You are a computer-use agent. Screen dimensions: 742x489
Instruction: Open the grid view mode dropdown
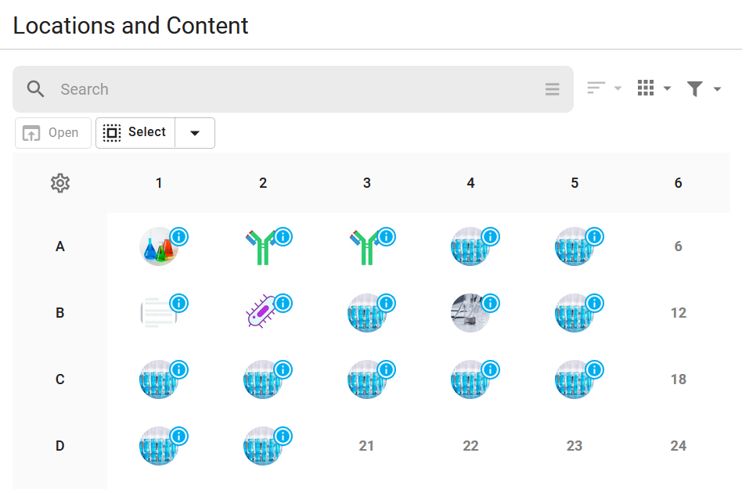click(654, 88)
